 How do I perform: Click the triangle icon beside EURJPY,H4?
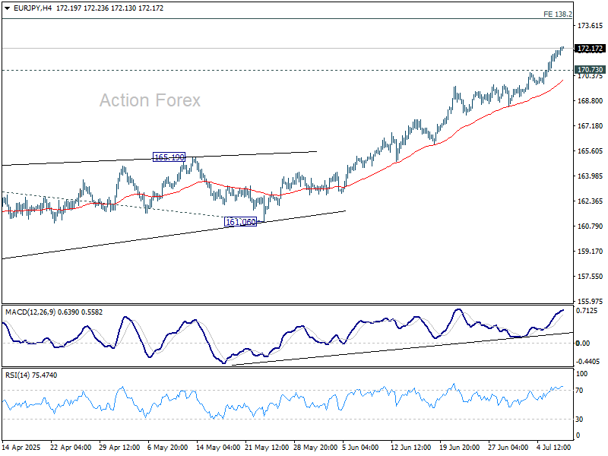pos(6,7)
